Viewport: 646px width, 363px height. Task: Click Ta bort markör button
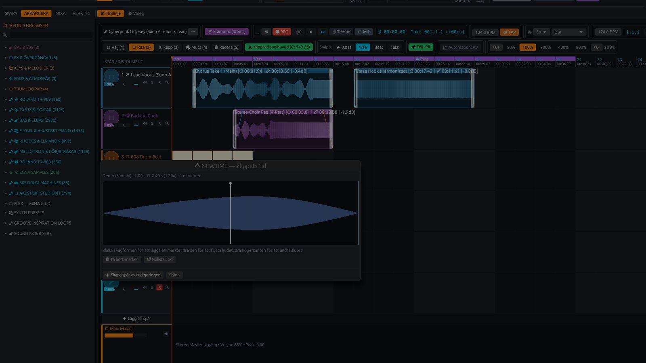pyautogui.click(x=122, y=259)
